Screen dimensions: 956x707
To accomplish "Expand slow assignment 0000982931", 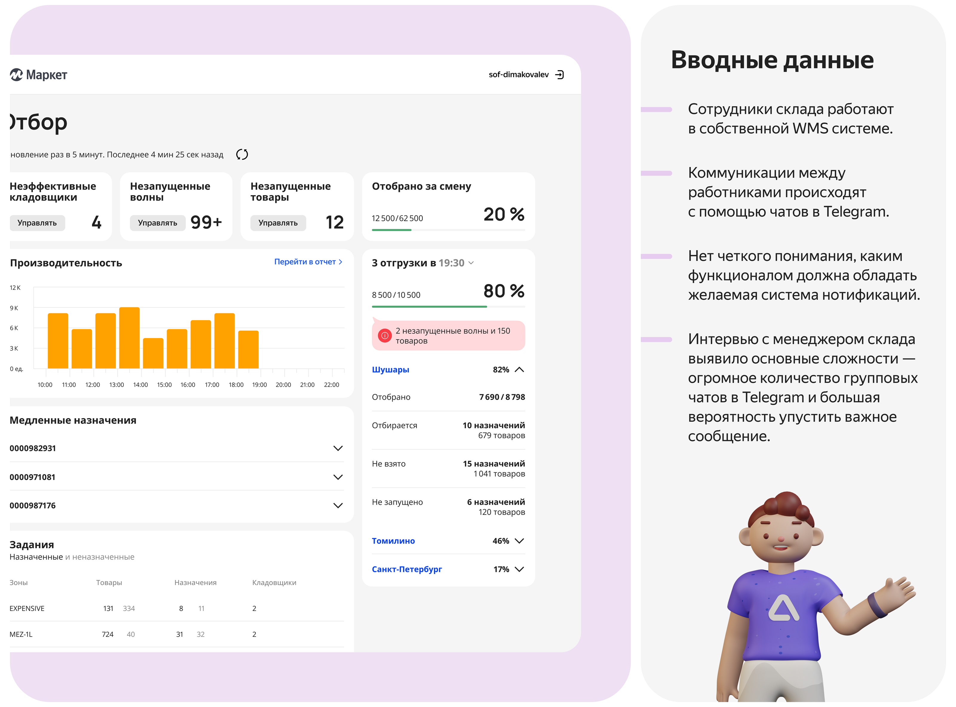I will click(338, 449).
